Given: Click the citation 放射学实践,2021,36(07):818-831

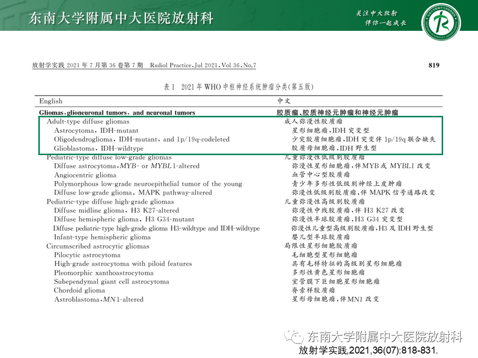Looking at the screenshot, I should 368,351.
